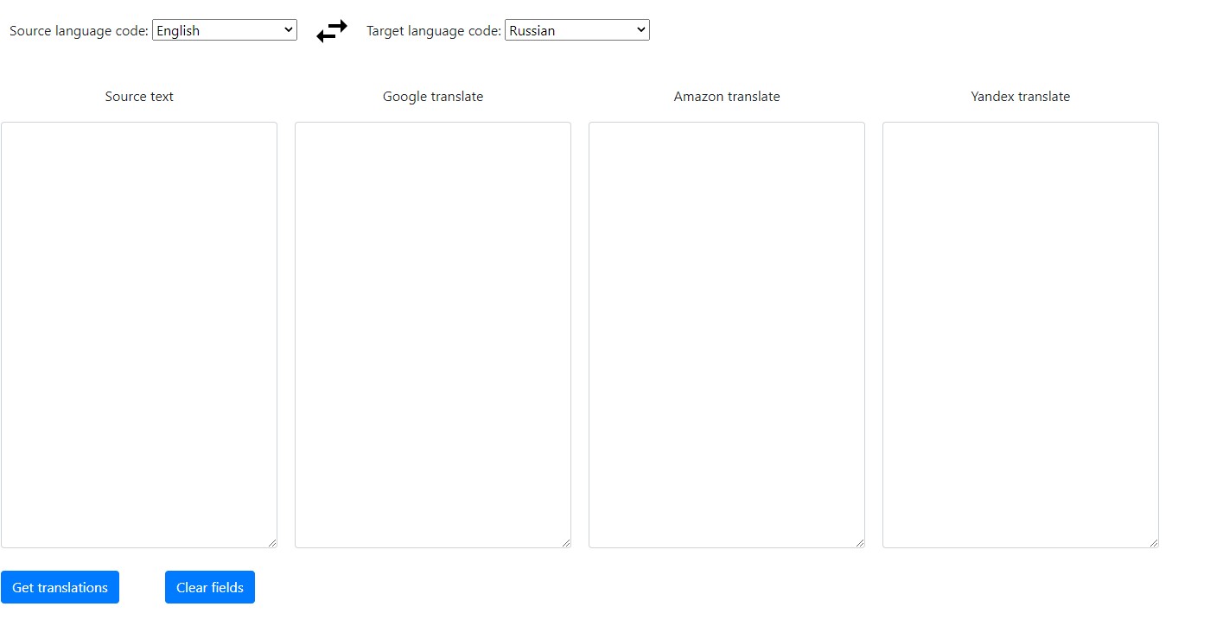1210x632 pixels.
Task: Click the swap languages arrows icon
Action: pos(332,31)
